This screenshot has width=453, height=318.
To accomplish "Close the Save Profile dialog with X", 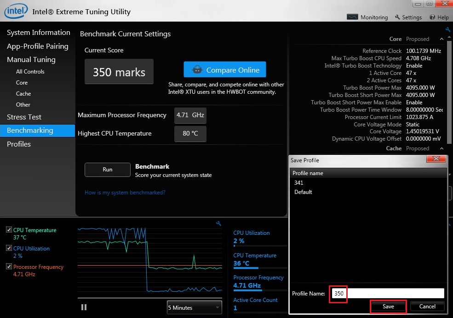I will [x=436, y=159].
